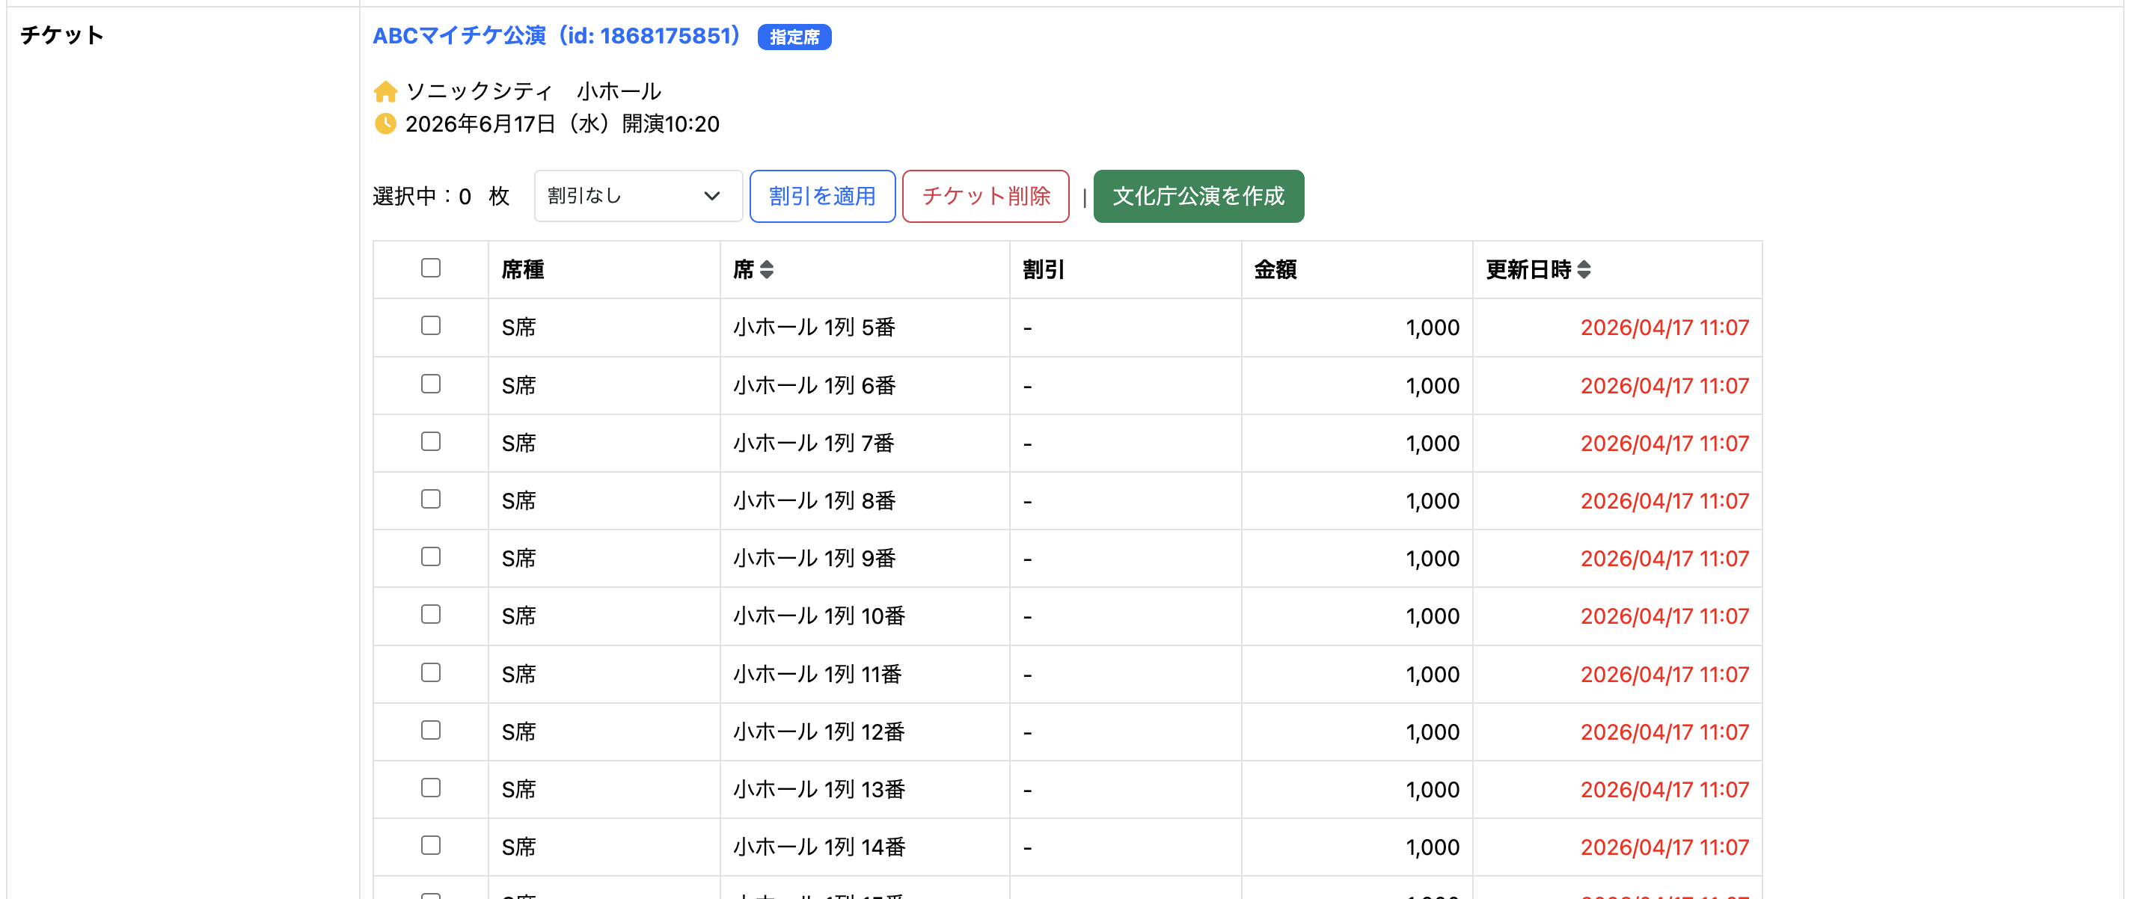Screen dimensions: 2138x899
Task: Check the 1列 14番 seat checkbox
Action: pyautogui.click(x=431, y=846)
